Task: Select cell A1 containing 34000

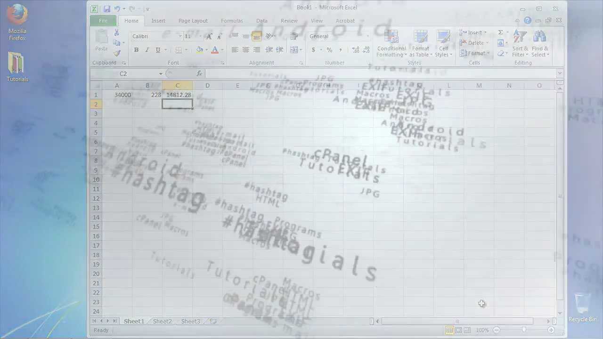Action: click(117, 95)
